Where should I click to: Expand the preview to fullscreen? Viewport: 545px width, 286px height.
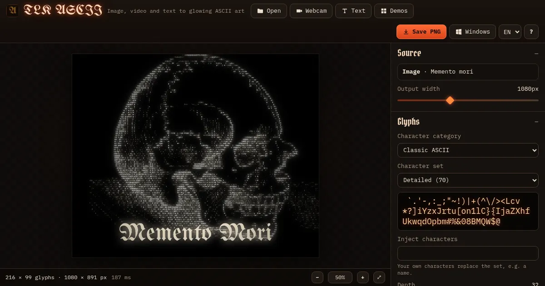(379, 277)
